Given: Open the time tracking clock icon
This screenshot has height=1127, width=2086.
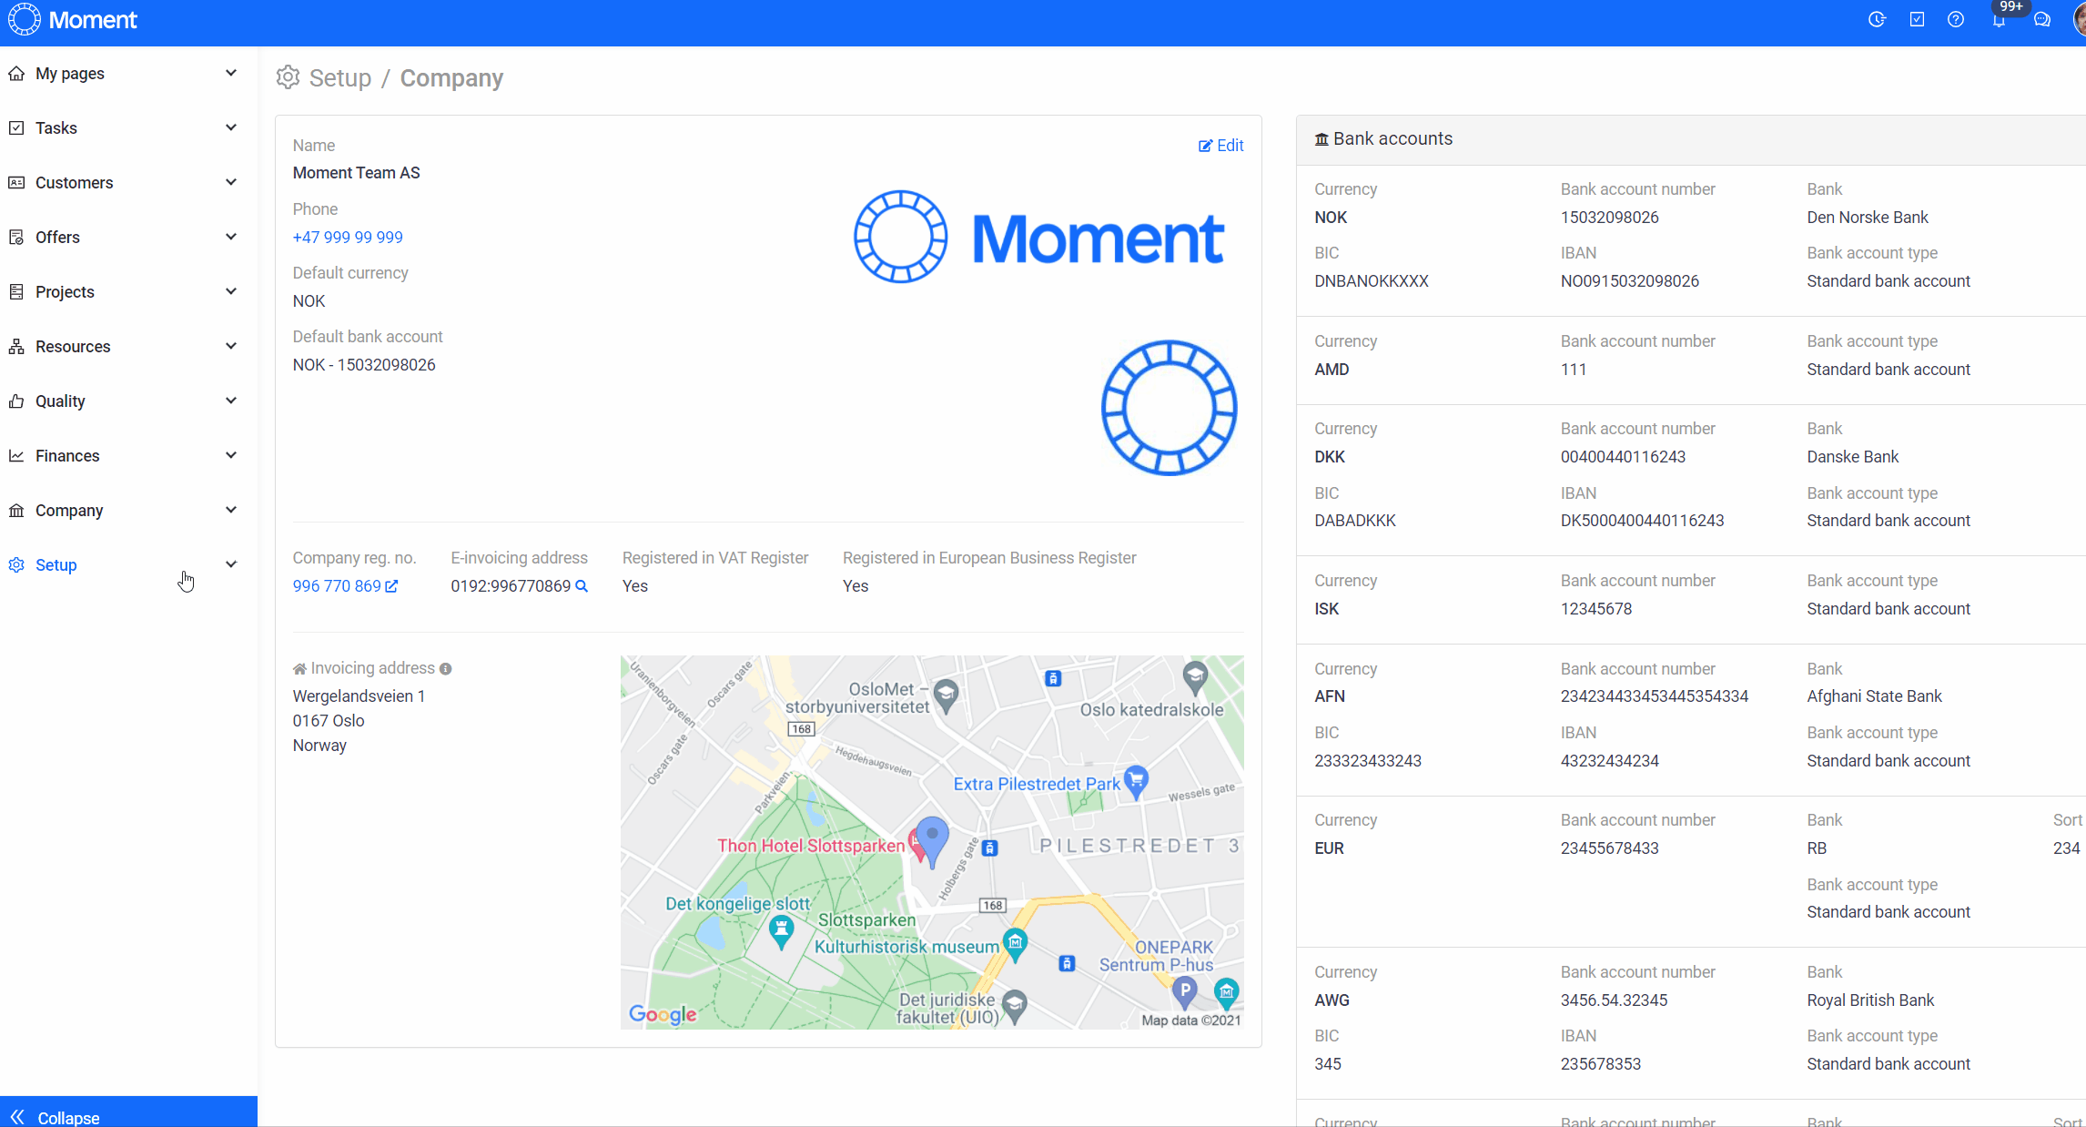Looking at the screenshot, I should tap(1877, 19).
